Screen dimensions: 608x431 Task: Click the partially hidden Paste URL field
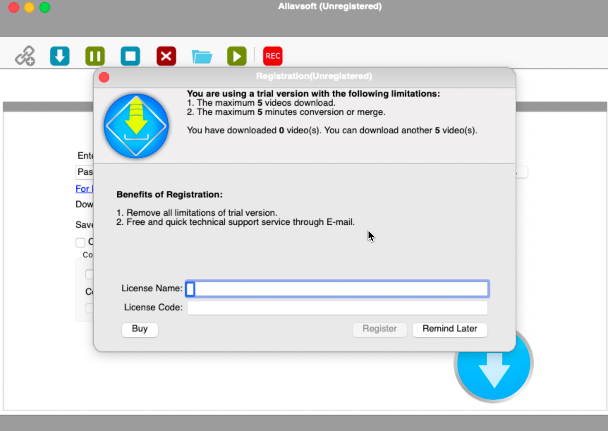[85, 172]
